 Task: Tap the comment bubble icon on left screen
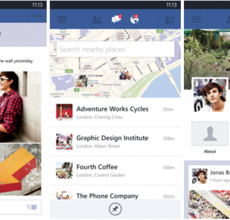tap(31, 207)
